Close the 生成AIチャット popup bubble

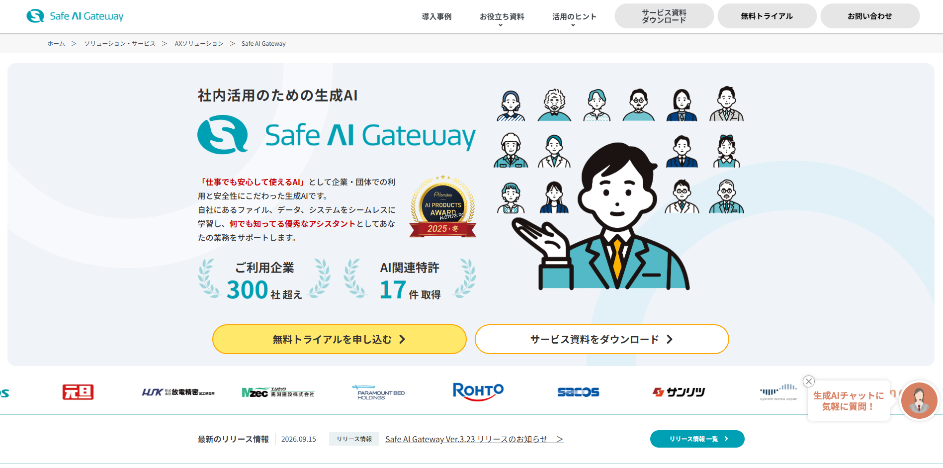click(809, 381)
